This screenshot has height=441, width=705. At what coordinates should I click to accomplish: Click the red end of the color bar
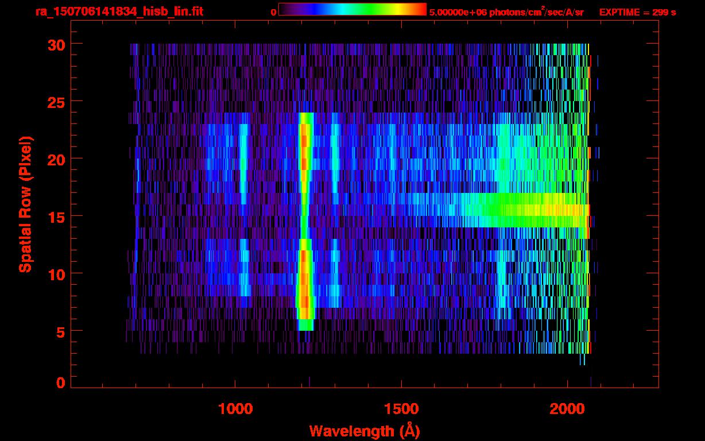(420, 9)
